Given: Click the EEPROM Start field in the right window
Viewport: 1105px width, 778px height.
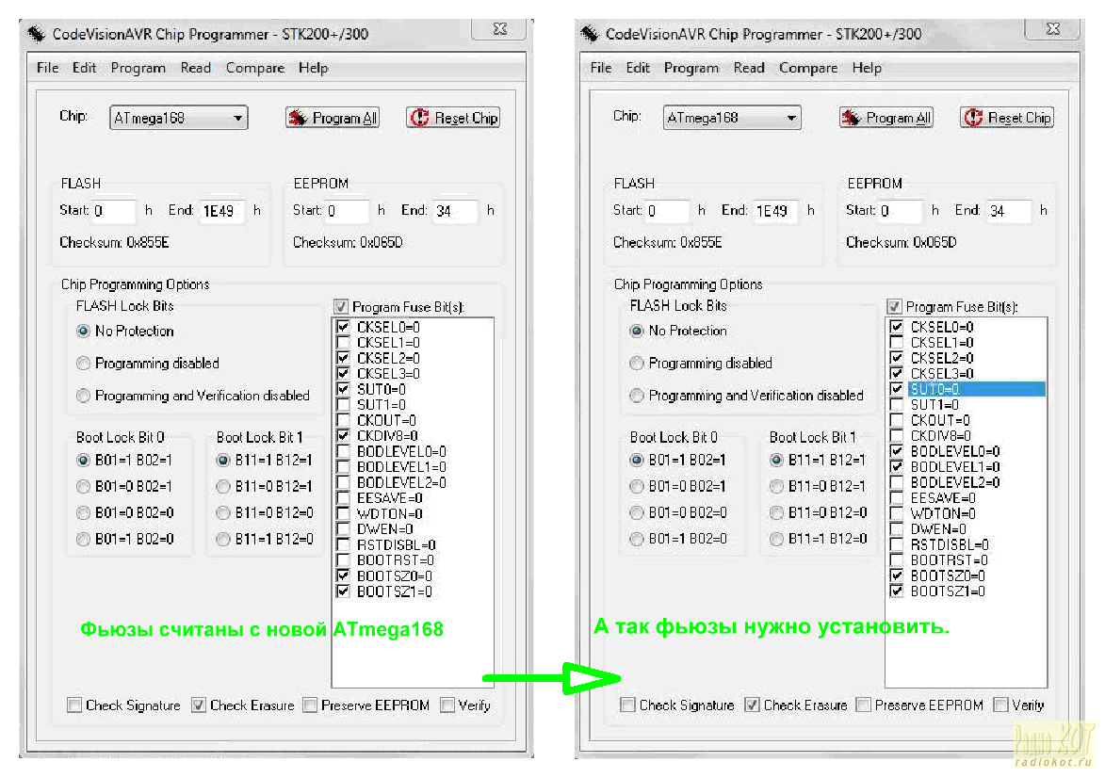Looking at the screenshot, I should (900, 211).
